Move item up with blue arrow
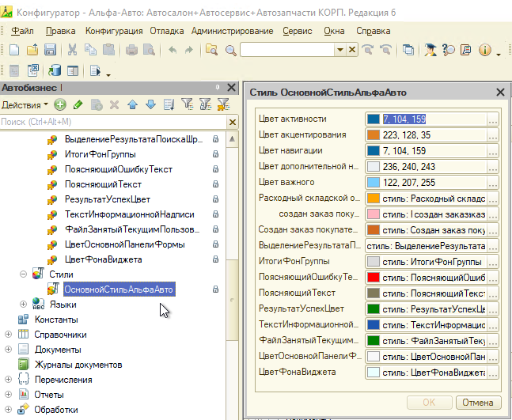This screenshot has height=420, width=512. 133,104
